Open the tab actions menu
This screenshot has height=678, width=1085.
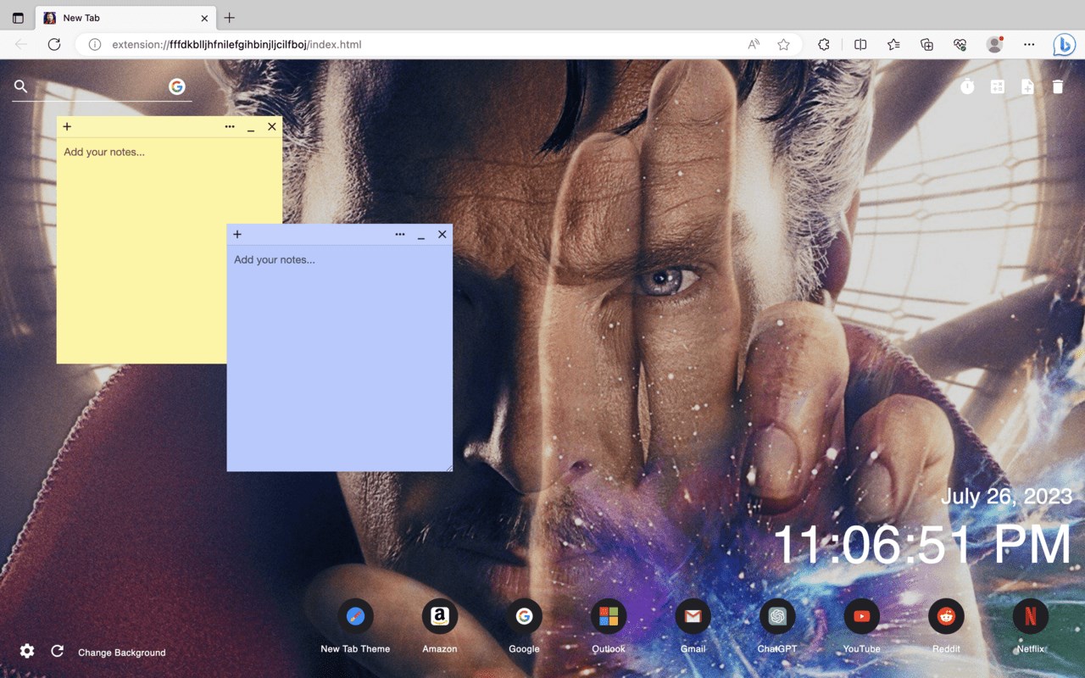(x=18, y=18)
